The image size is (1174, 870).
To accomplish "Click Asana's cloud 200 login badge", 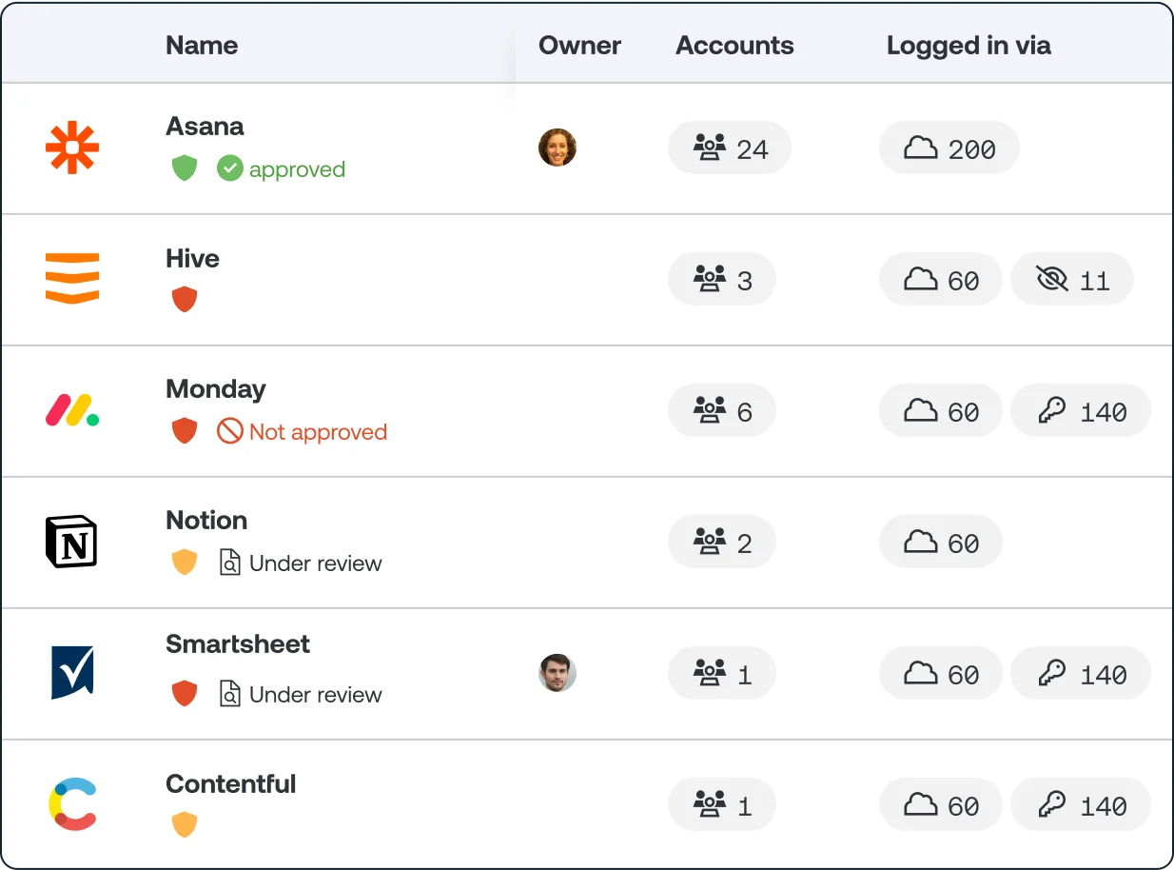I will [x=949, y=148].
